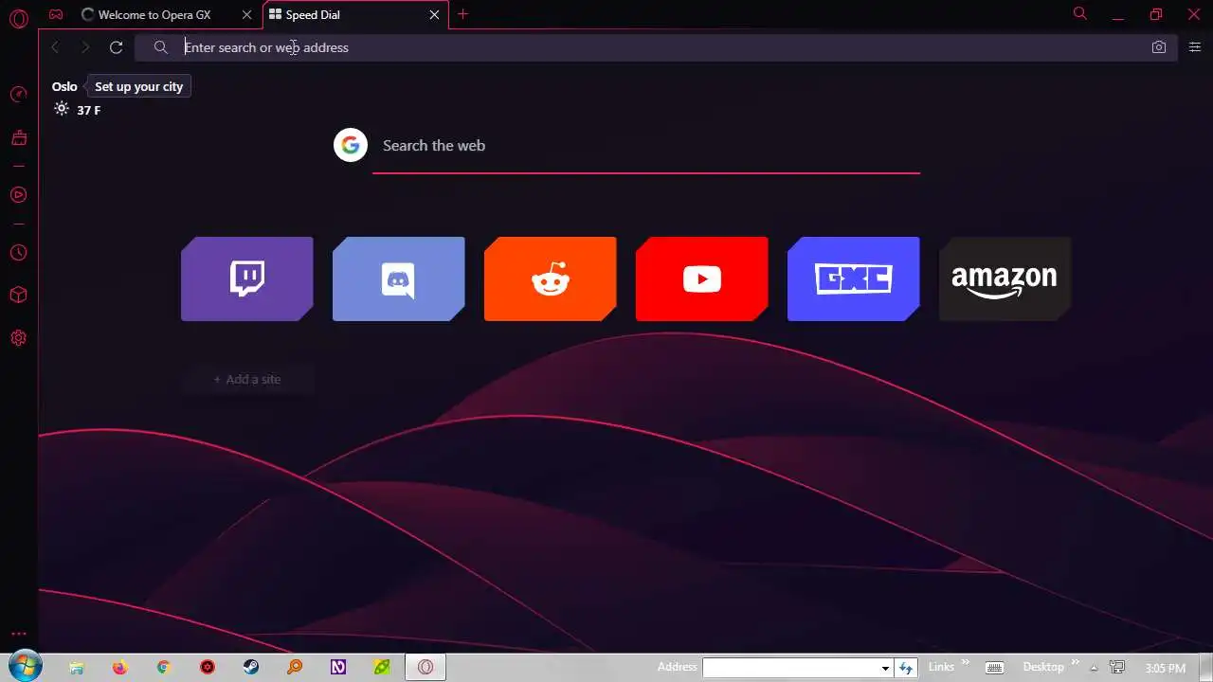
Task: Open orange magnifier app in taskbar
Action: [x=295, y=667]
